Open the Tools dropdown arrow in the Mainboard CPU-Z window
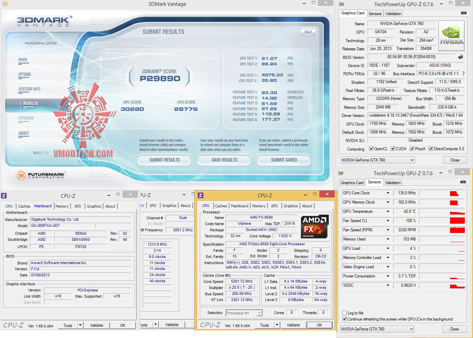 [x=80, y=325]
